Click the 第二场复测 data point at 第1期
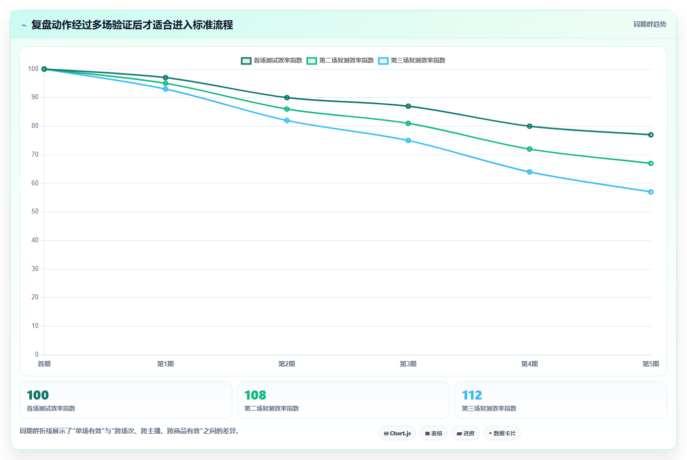 (x=165, y=84)
